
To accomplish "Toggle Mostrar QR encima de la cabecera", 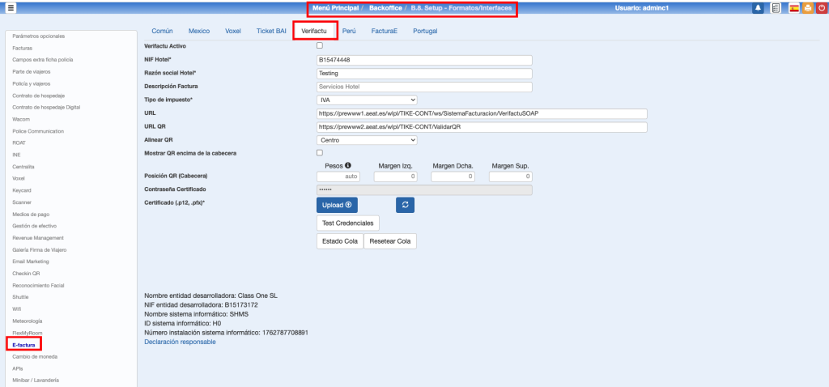I will 319,152.
